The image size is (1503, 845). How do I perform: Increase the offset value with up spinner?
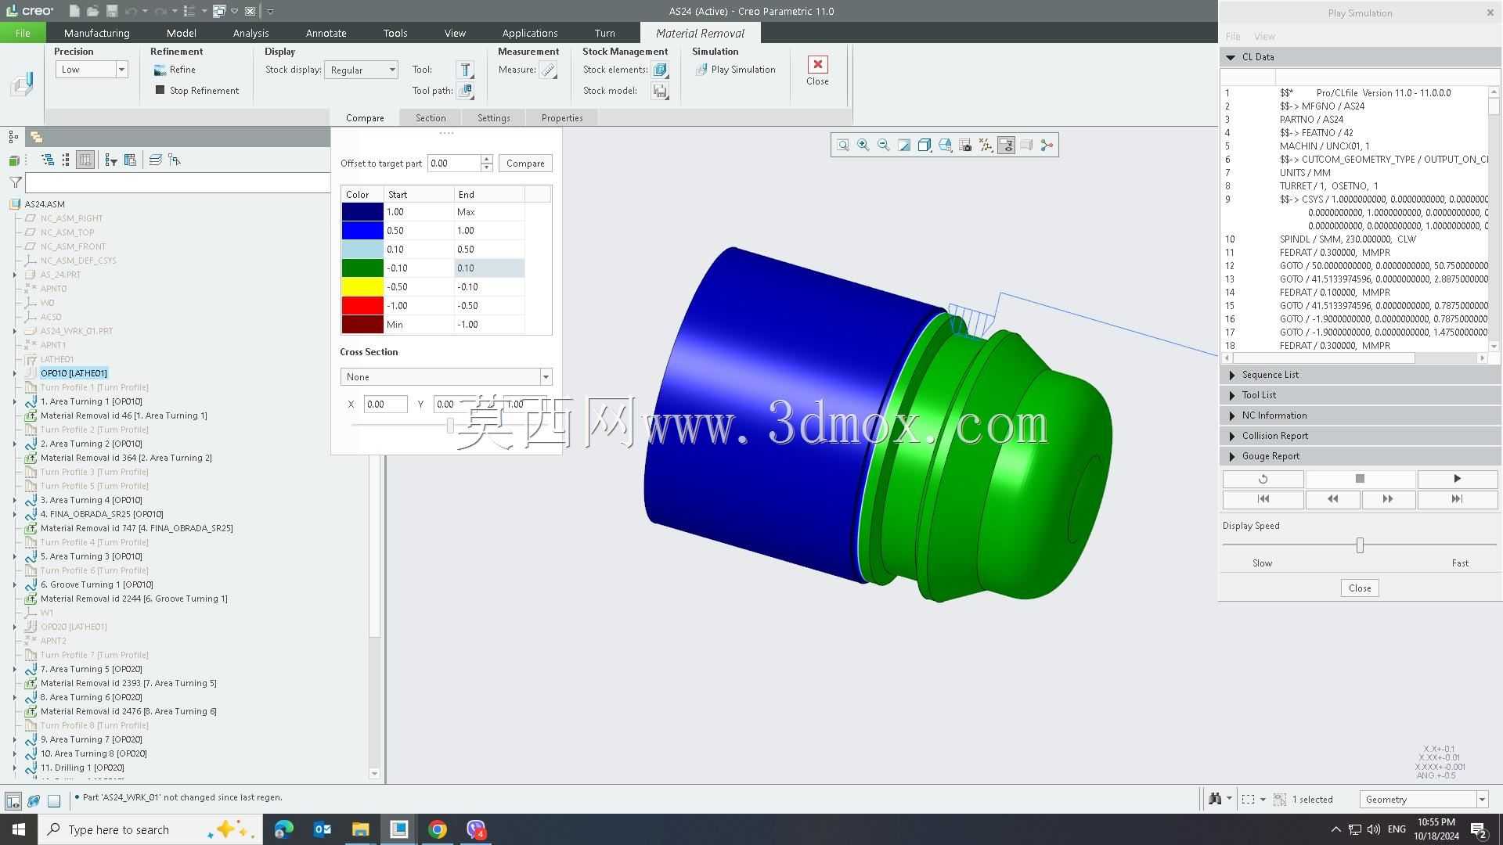coord(487,159)
